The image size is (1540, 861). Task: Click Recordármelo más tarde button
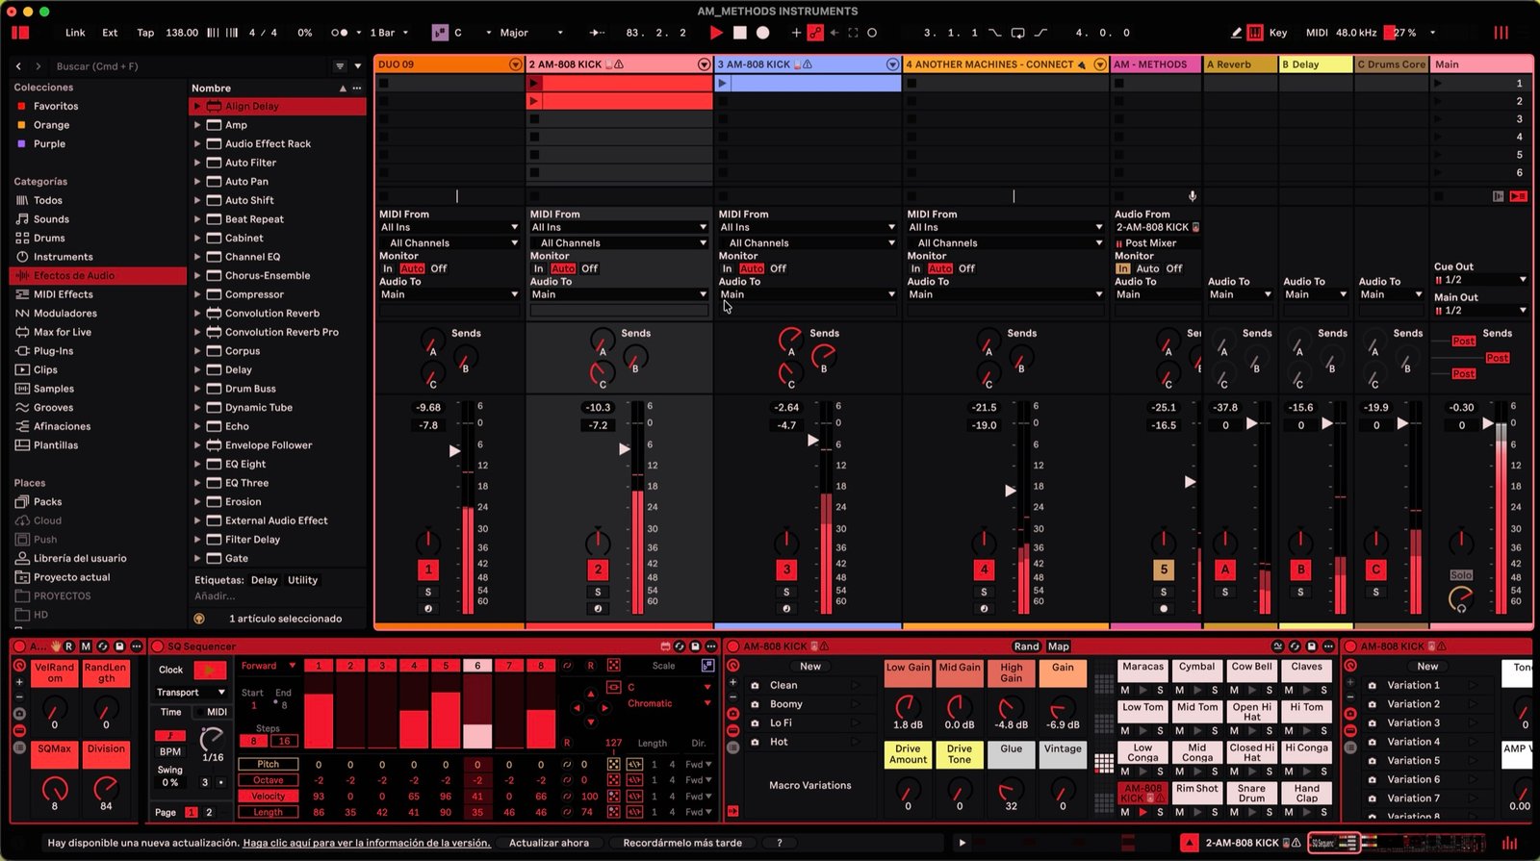(x=681, y=843)
